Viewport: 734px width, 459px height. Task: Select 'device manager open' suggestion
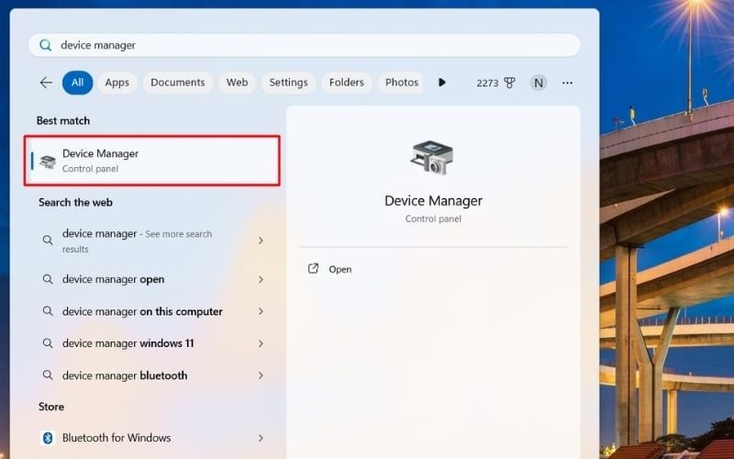[x=152, y=280]
